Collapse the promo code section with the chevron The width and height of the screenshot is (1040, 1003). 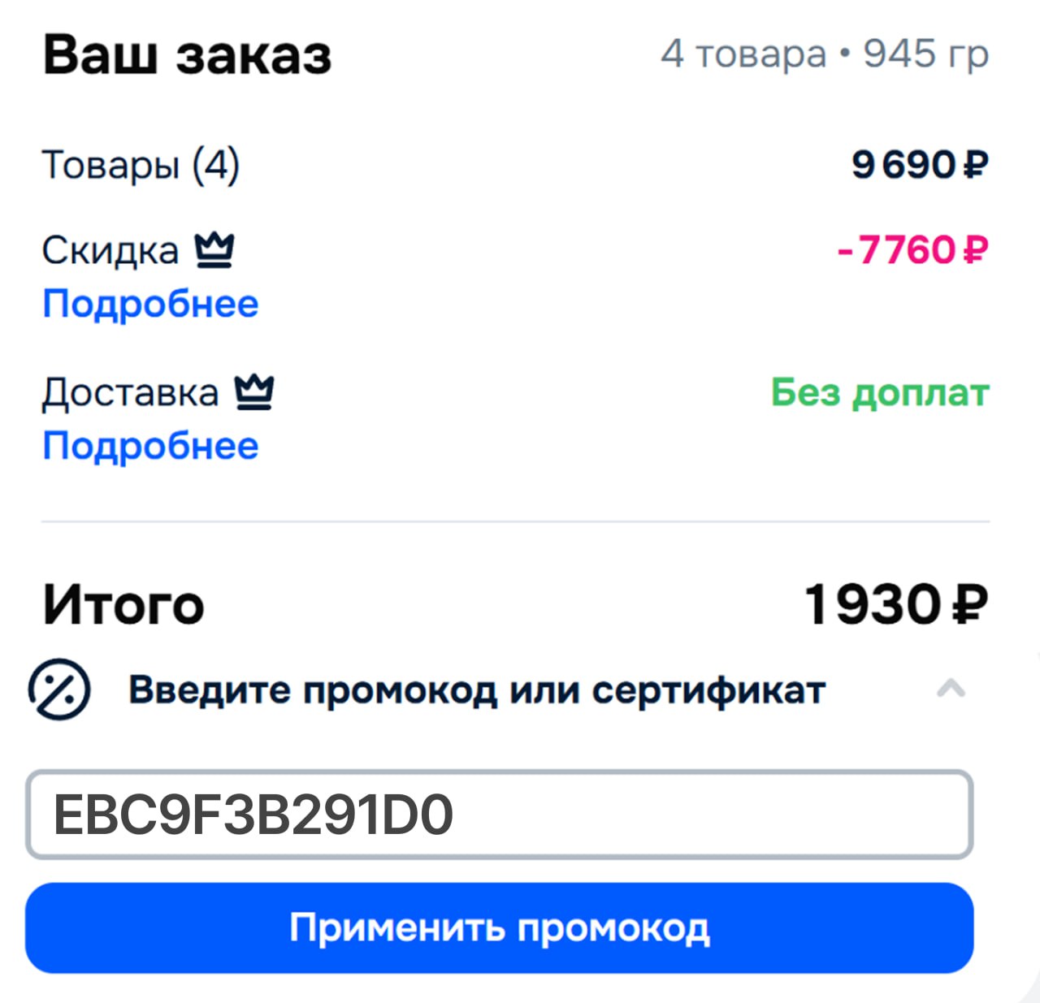[951, 690]
